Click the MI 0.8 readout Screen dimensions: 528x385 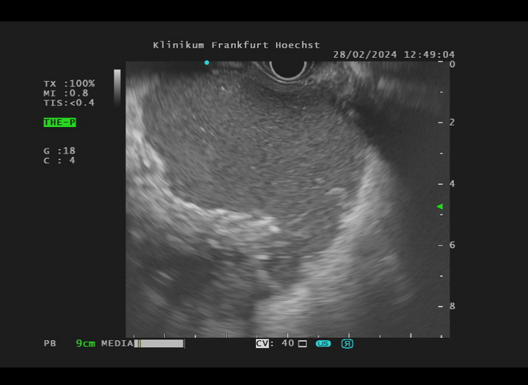[x=66, y=93]
